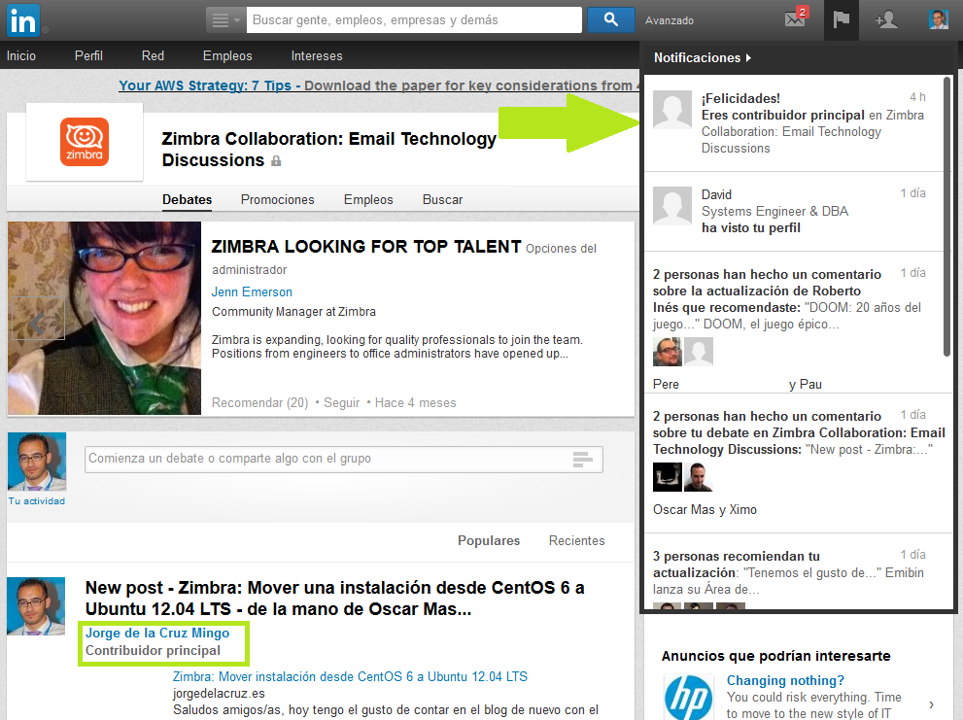963x720 pixels.
Task: Click Pere's avatar in DOOM notification
Action: pyautogui.click(x=667, y=352)
